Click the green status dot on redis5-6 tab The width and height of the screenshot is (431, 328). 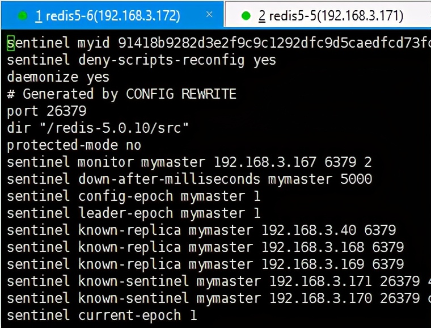pos(22,16)
